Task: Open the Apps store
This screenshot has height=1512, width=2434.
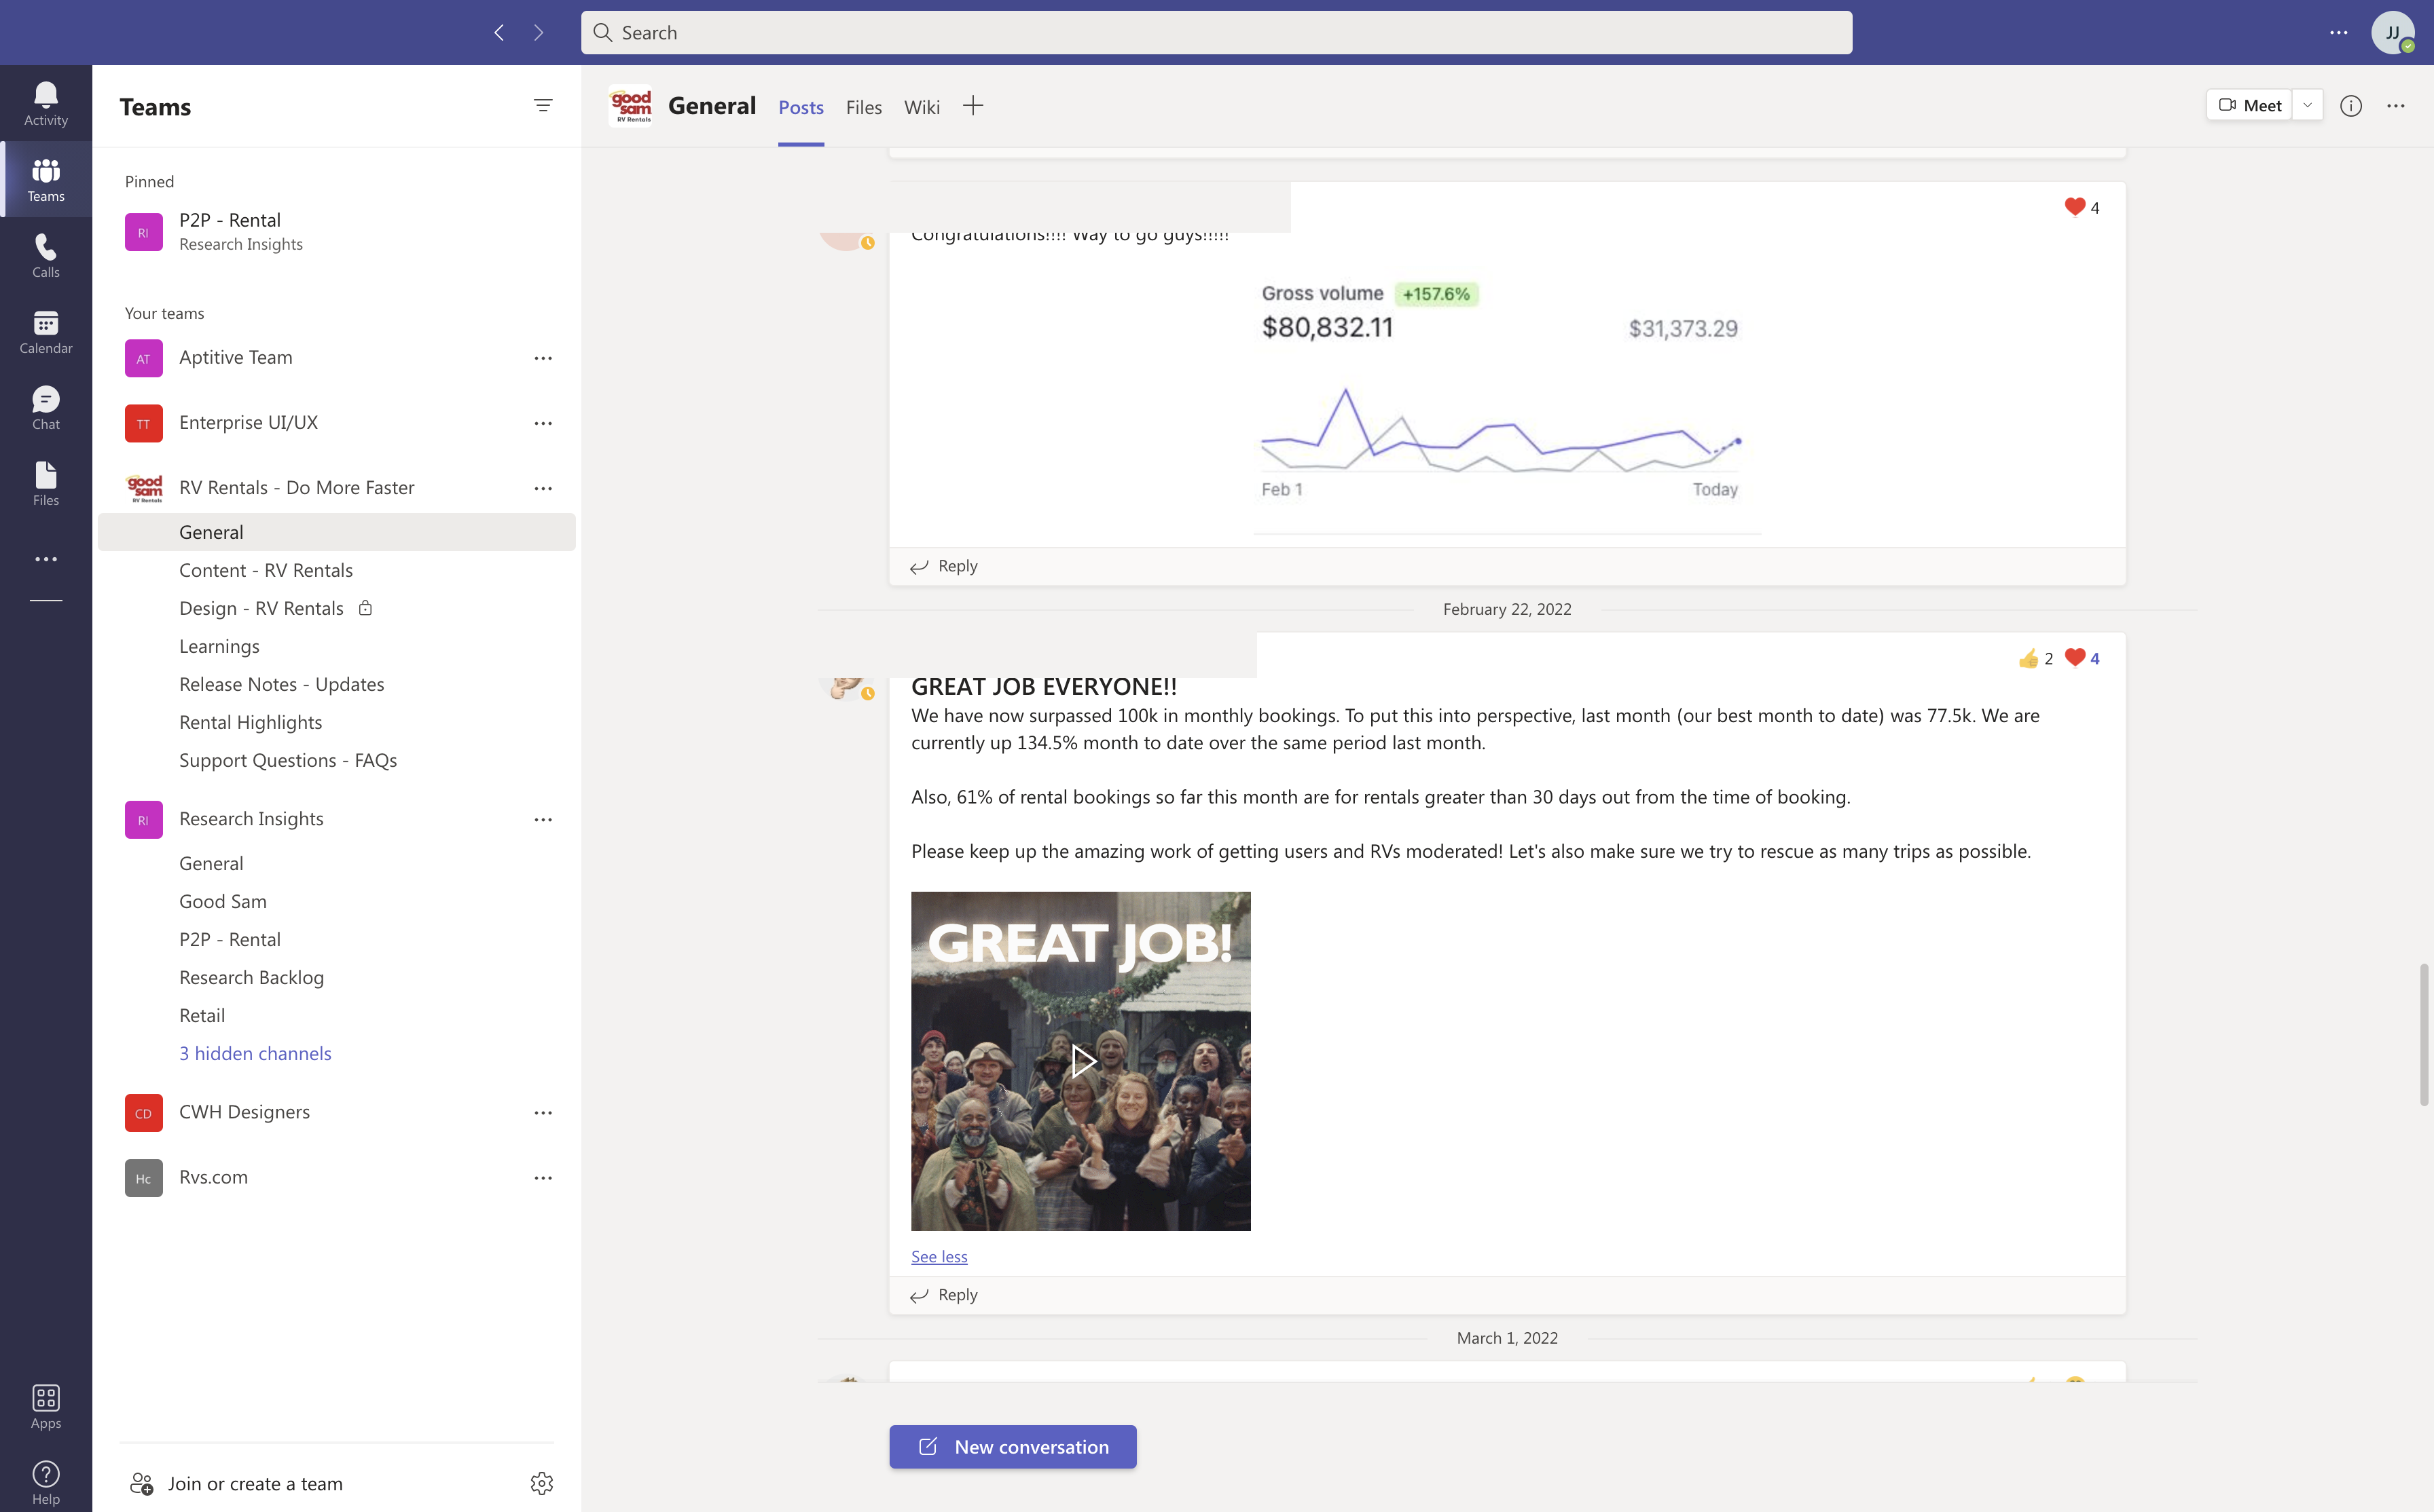Action: point(46,1405)
